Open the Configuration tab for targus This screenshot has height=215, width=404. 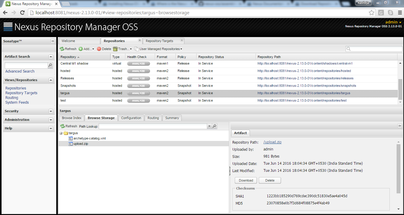131,118
